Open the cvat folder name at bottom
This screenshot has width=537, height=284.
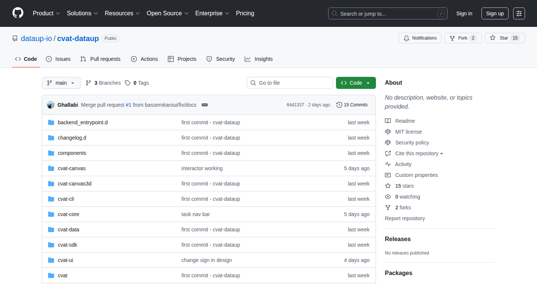[x=63, y=275]
